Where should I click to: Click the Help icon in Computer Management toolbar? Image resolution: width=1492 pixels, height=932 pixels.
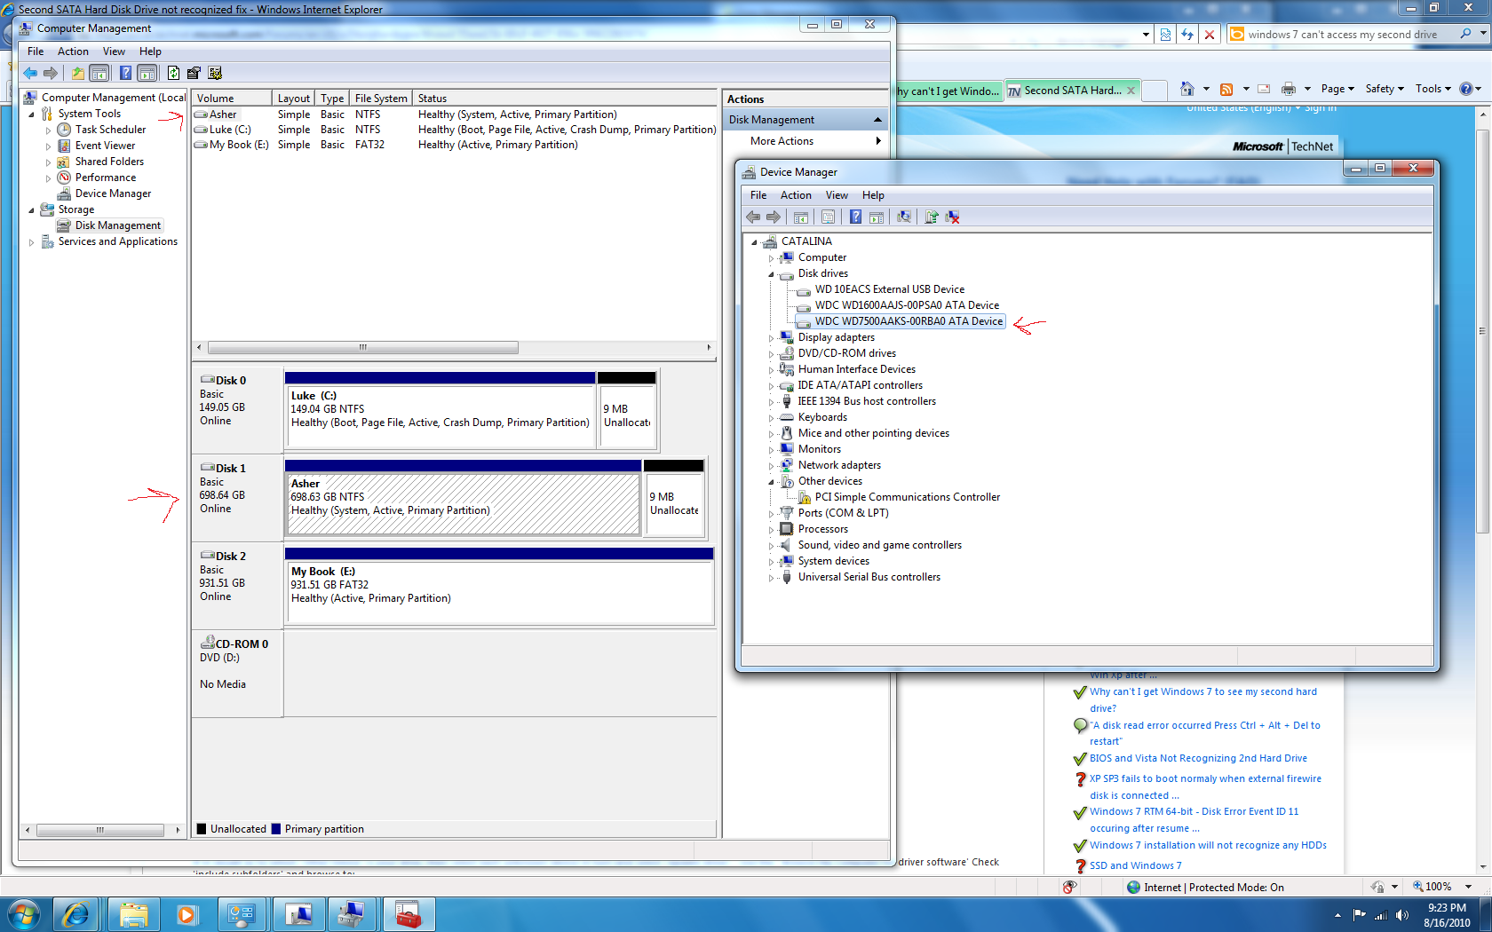125,73
